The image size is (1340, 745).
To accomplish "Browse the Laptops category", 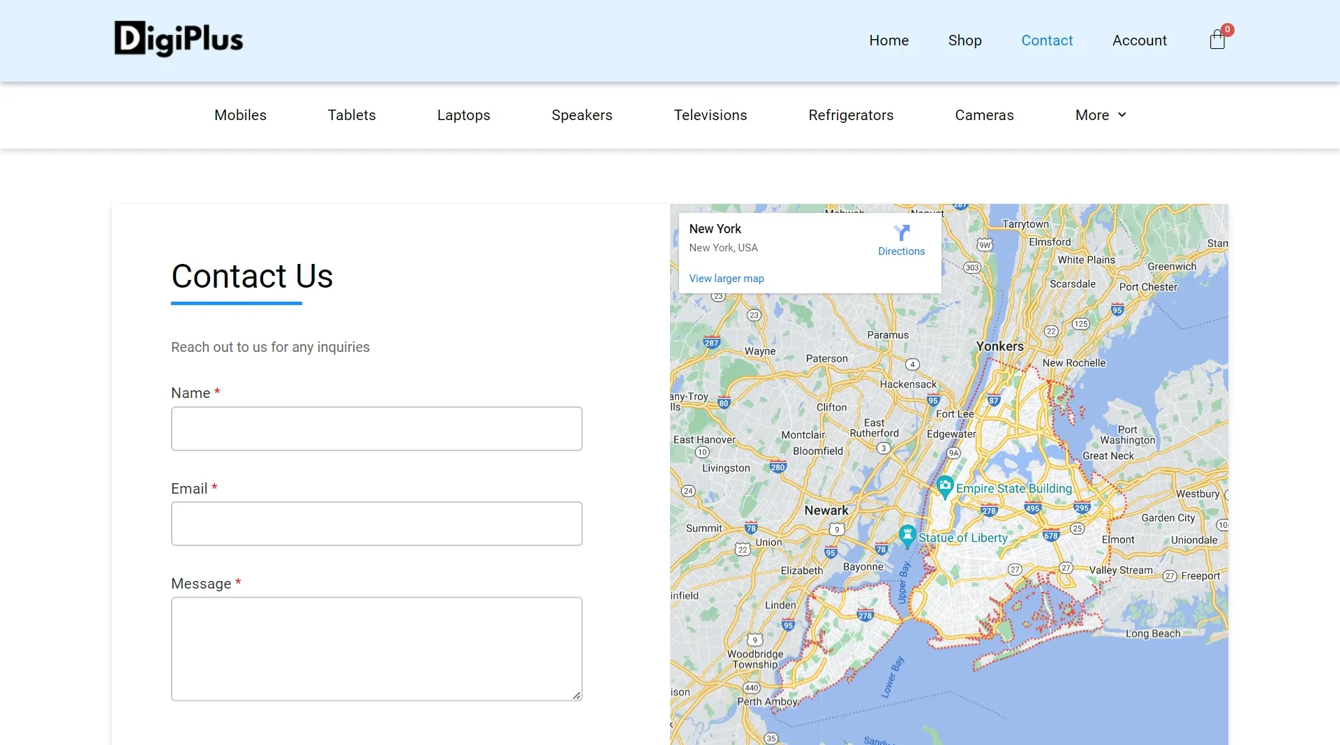I will pyautogui.click(x=463, y=115).
